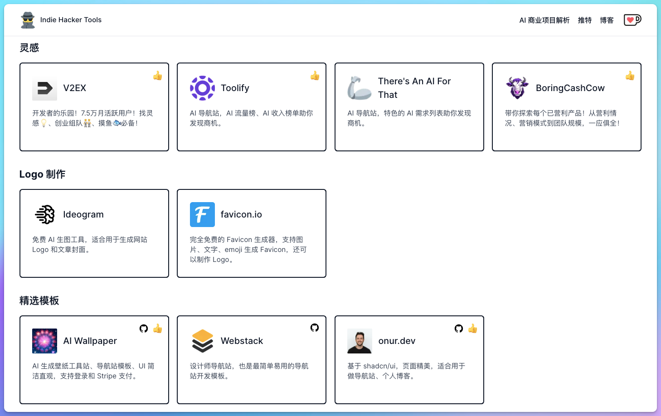Click thumbs-up on the onur.dev card

pyautogui.click(x=472, y=329)
